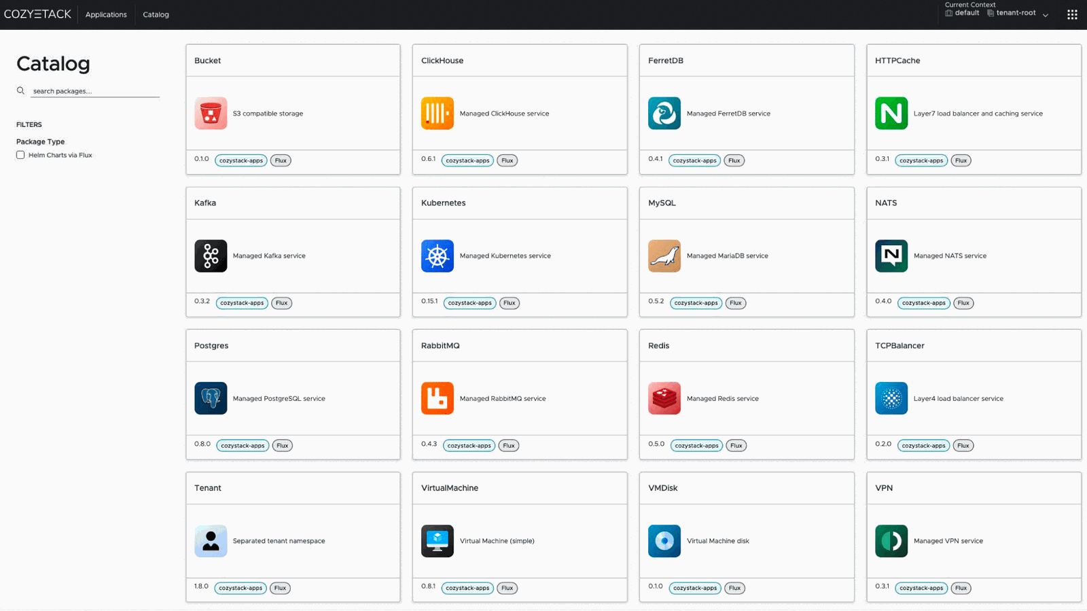Image resolution: width=1087 pixels, height=611 pixels.
Task: Click the MySQL seal icon
Action: tap(664, 256)
